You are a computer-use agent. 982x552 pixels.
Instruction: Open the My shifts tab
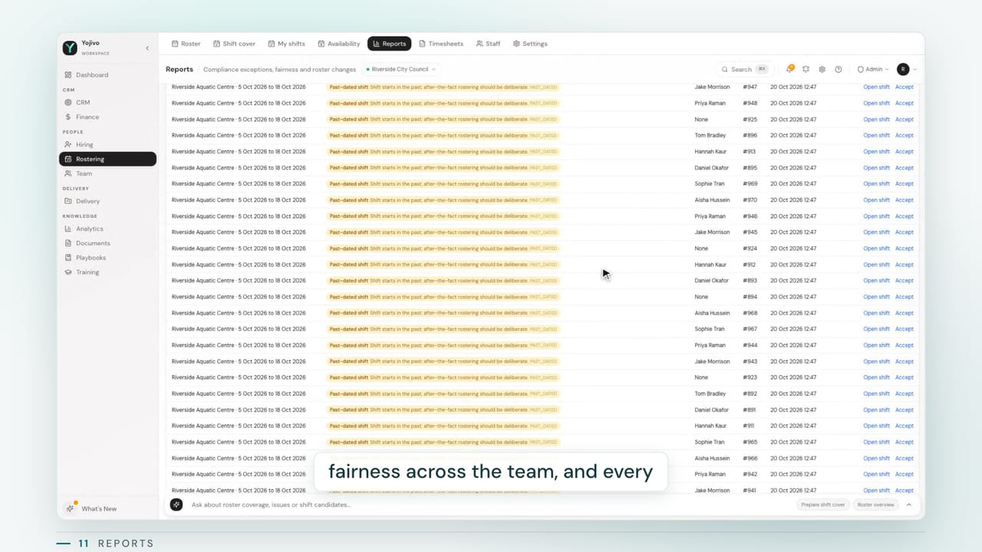click(x=286, y=44)
